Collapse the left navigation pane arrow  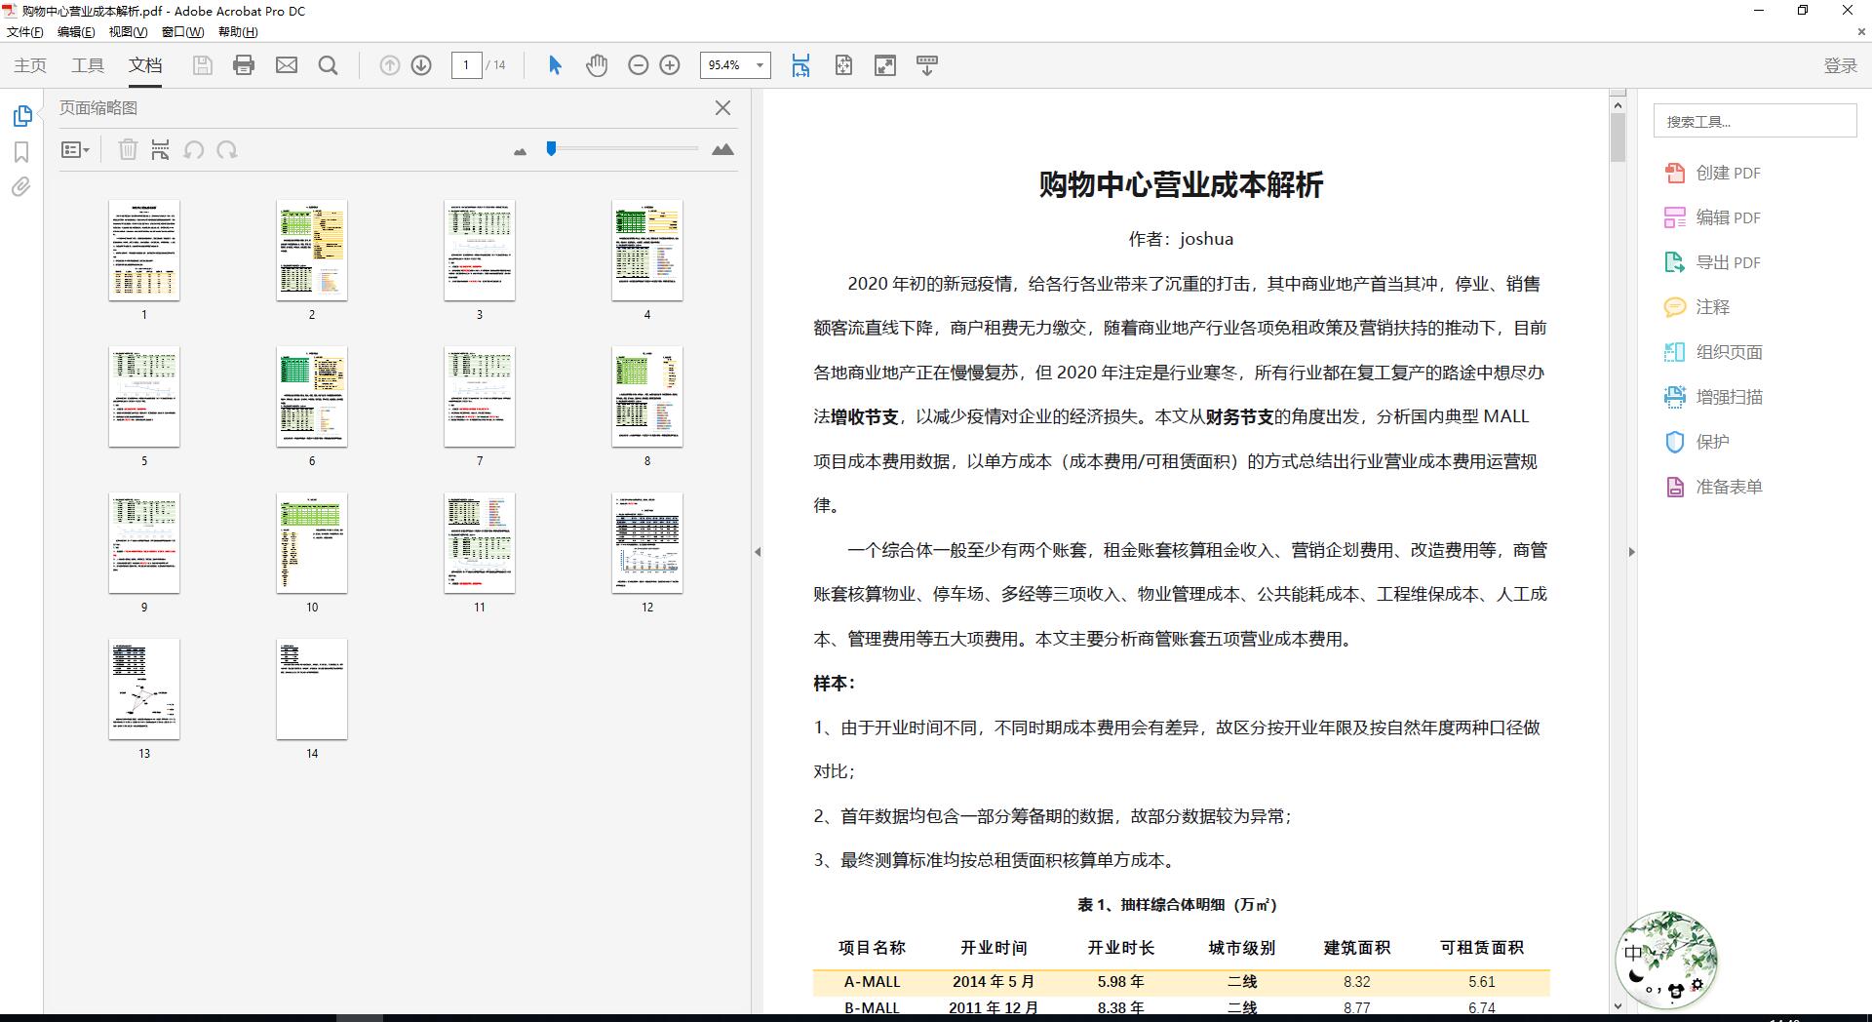[x=758, y=552]
